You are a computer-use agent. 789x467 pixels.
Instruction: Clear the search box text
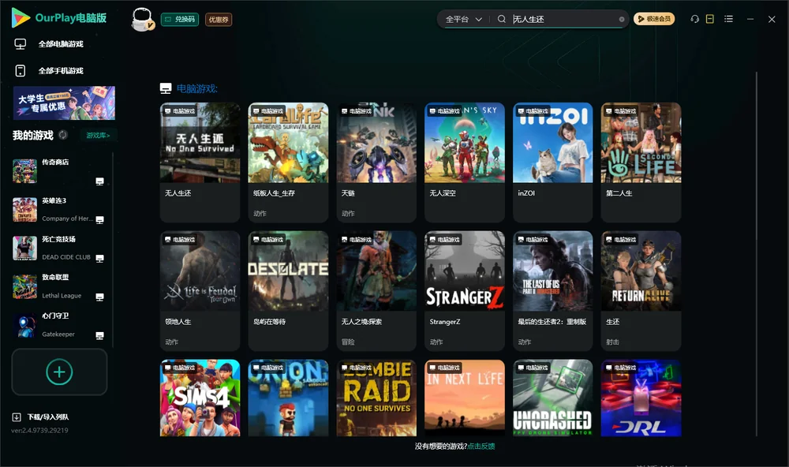[622, 20]
